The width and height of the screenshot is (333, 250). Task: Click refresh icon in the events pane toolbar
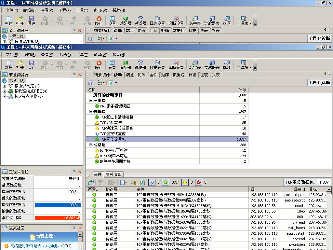coord(142,182)
